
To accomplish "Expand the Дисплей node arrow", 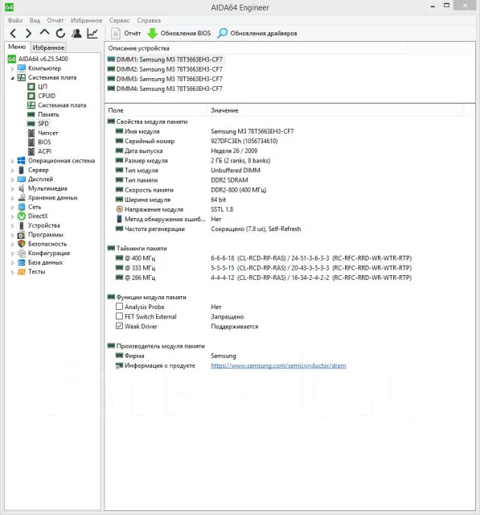I will (x=13, y=179).
